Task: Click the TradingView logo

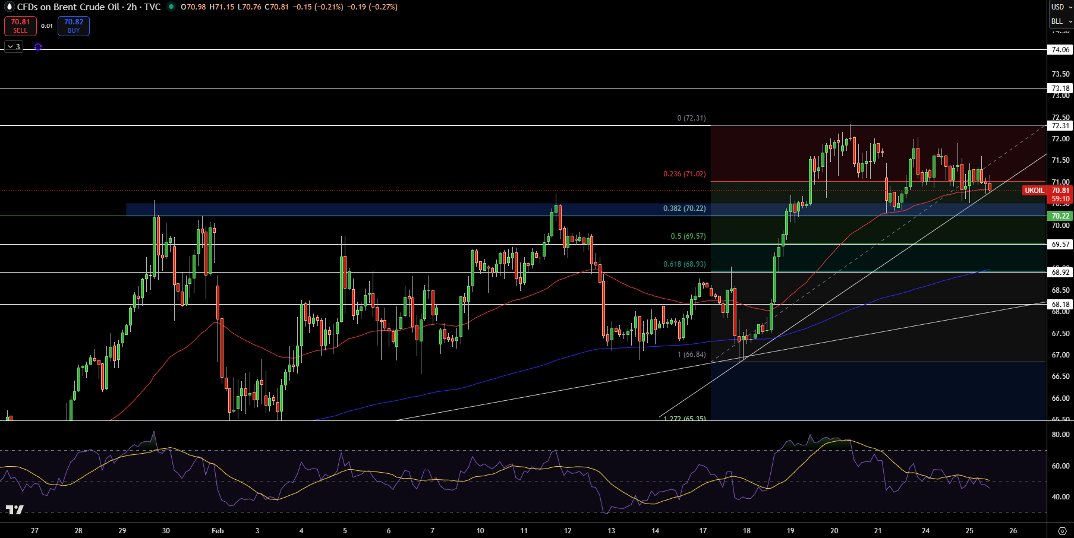Action: tap(15, 510)
